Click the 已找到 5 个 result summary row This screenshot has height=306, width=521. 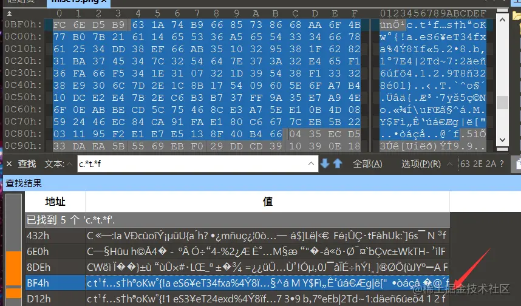[x=237, y=220]
